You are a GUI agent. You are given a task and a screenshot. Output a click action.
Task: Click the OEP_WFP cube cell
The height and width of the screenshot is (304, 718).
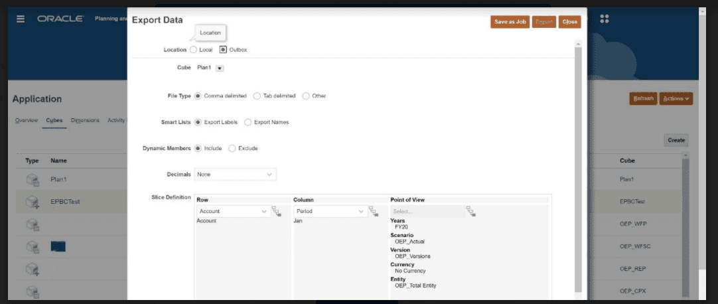[x=633, y=224]
